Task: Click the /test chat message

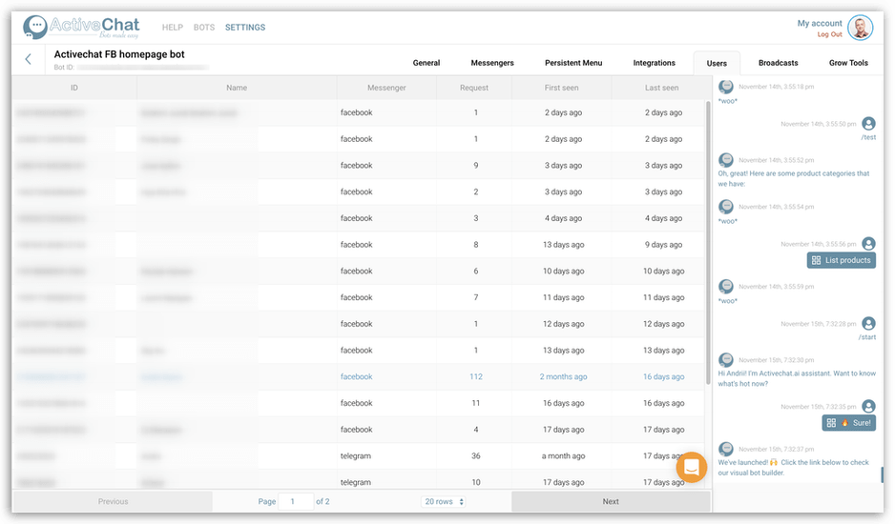Action: (868, 137)
